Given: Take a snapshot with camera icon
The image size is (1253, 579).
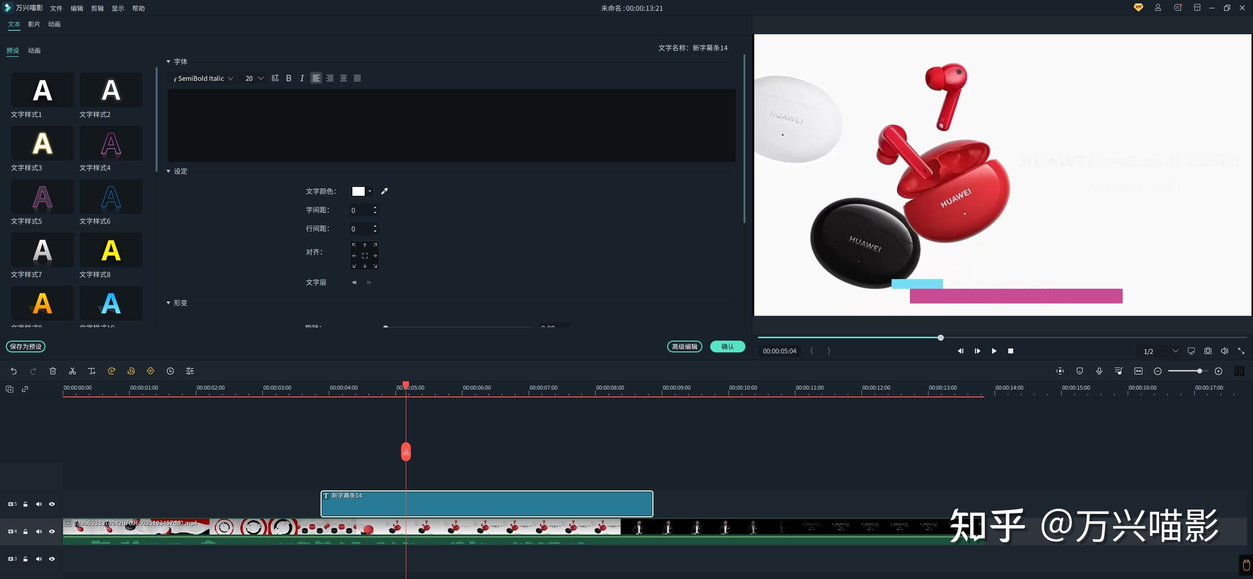Looking at the screenshot, I should tap(1208, 351).
